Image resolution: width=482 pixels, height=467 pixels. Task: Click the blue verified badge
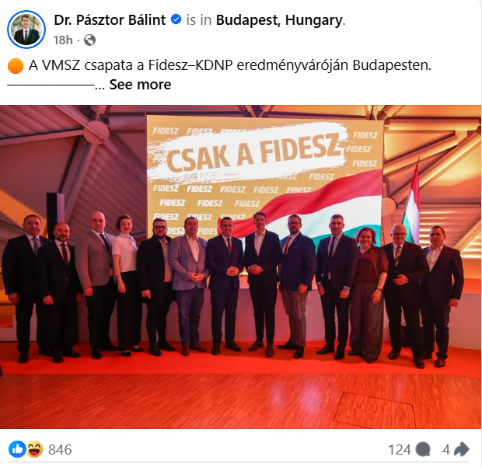(176, 19)
